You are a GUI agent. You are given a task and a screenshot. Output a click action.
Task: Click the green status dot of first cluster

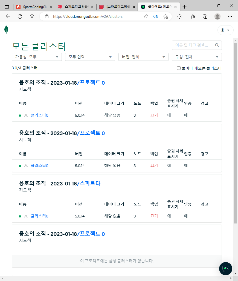click(x=20, y=116)
